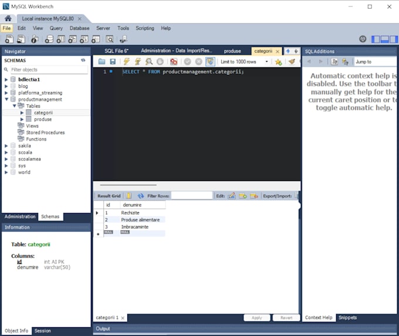The image size is (399, 336).
Task: Delete selected rows in result grid
Action: pyautogui.click(x=254, y=196)
